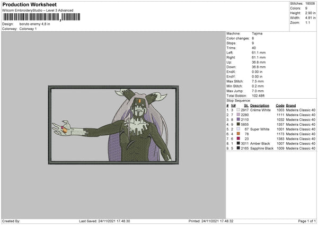Click design name 'boruto enemy 4,8 in'

(x=34, y=24)
